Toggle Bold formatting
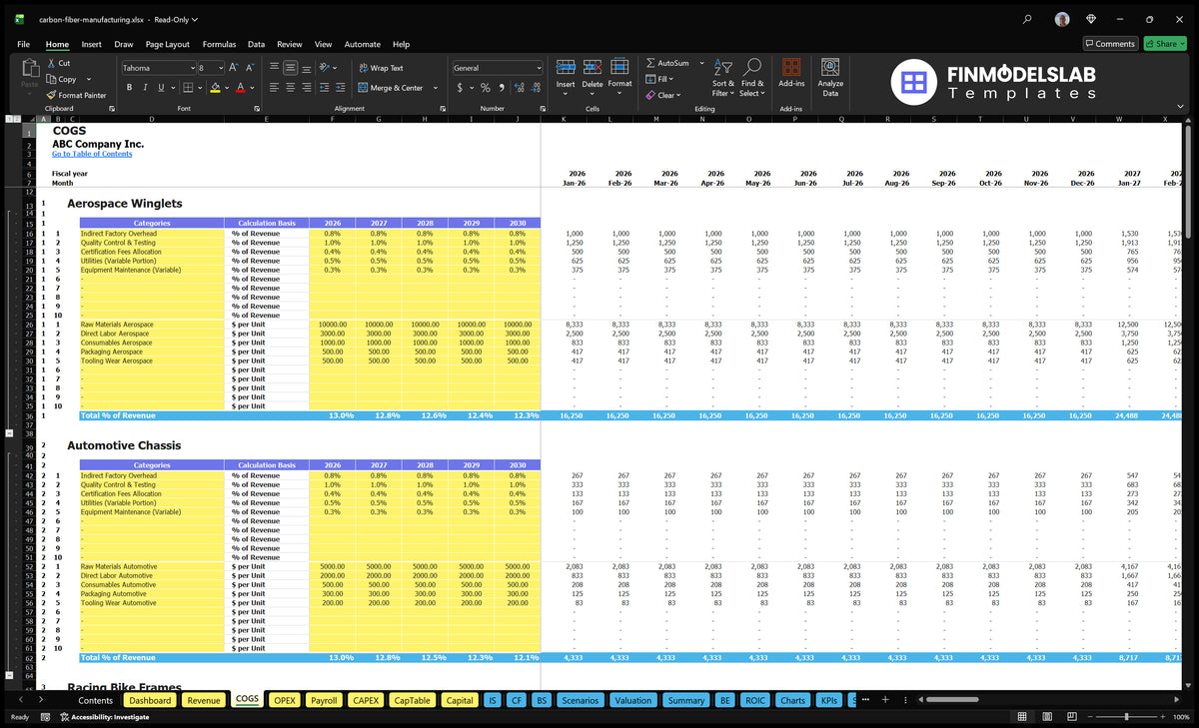Image resolution: width=1199 pixels, height=728 pixels. [x=129, y=88]
